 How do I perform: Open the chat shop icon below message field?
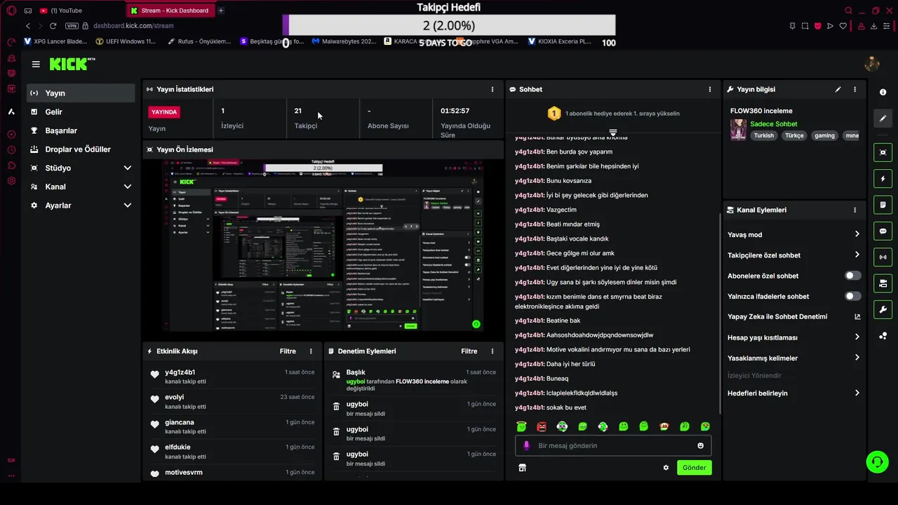[x=522, y=468]
